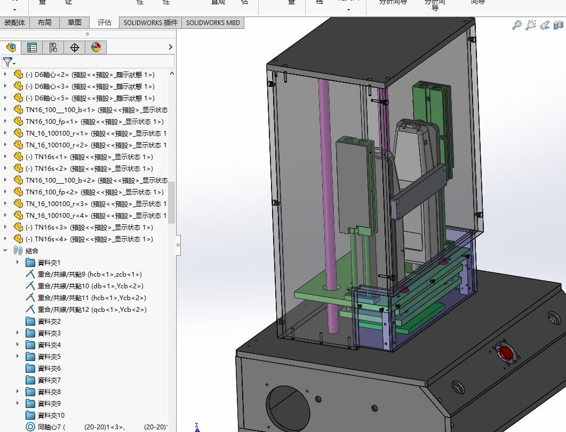Switch to the 装配体 tab
Screen dimensions: 566x432
15,22
